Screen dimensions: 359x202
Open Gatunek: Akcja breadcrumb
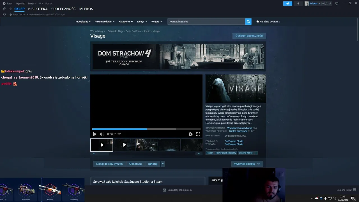115,31
